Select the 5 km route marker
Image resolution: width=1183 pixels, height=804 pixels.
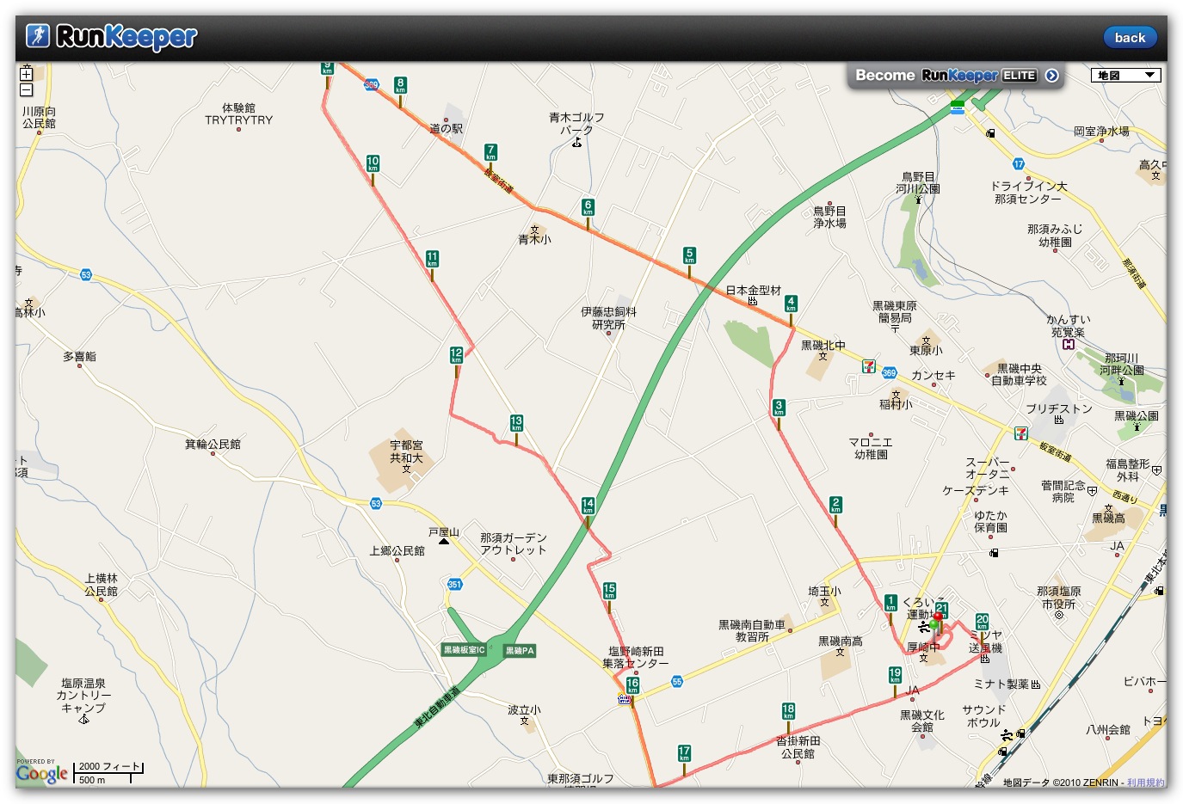pos(689,255)
